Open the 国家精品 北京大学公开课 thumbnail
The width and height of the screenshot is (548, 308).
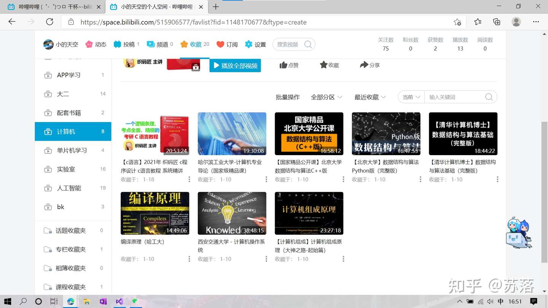click(x=309, y=134)
